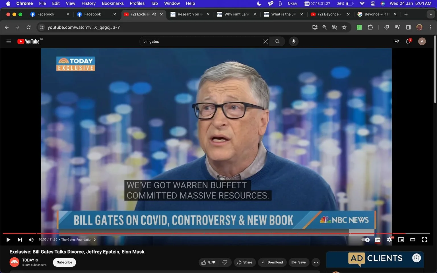Enter fullscreen mode in the player
The width and height of the screenshot is (437, 273).
coord(424,240)
